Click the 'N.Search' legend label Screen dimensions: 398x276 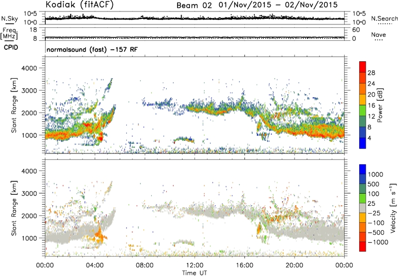tap(384, 18)
